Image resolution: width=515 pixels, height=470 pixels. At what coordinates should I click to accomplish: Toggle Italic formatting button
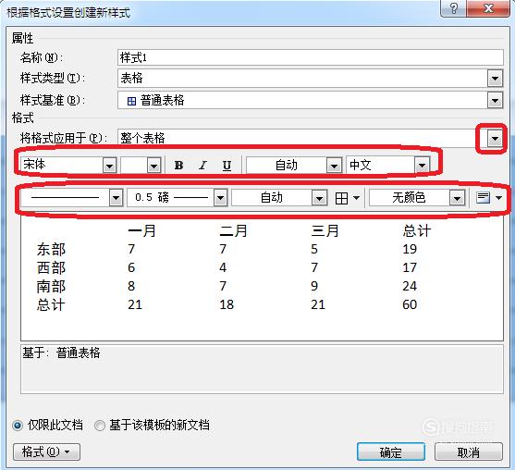203,165
